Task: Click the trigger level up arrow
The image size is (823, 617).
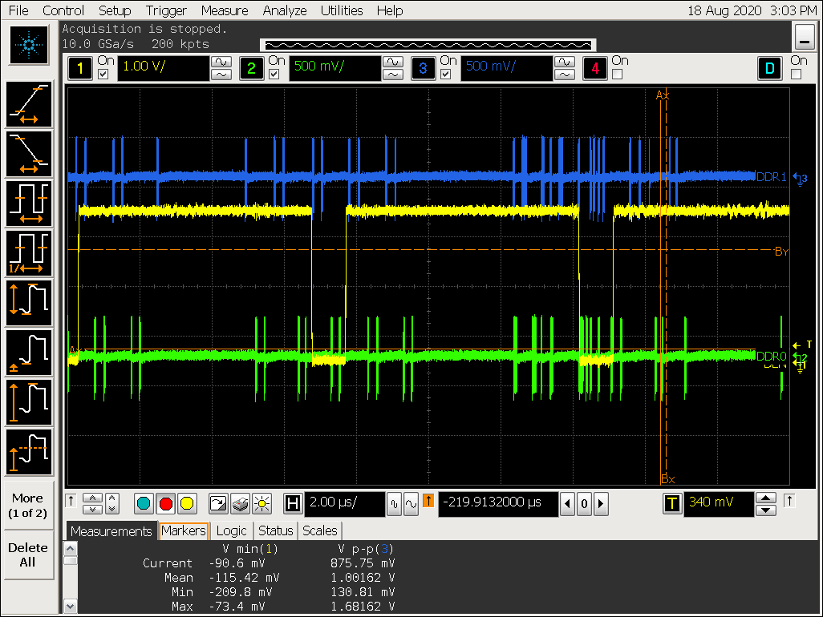Action: tap(766, 498)
